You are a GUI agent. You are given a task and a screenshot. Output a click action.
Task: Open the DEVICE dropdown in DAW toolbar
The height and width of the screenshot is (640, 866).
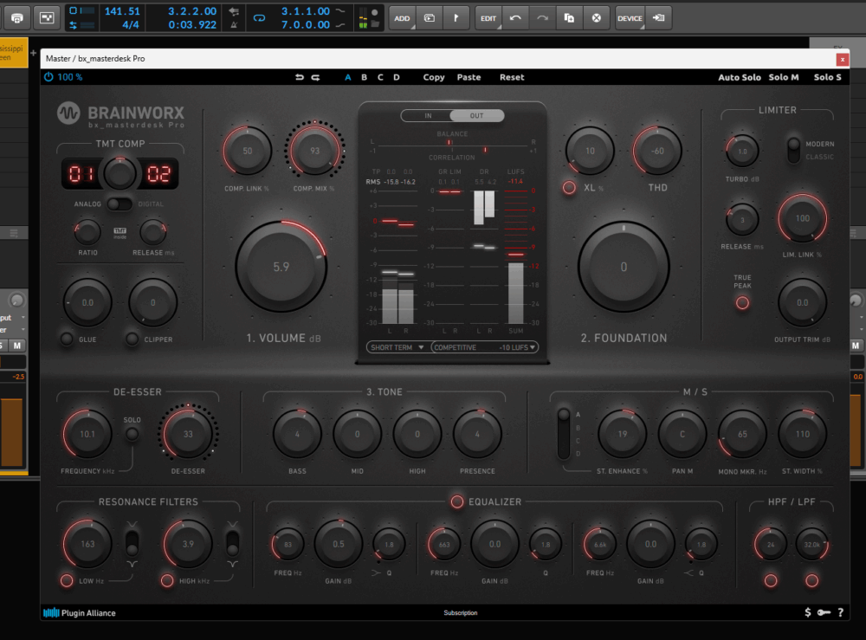click(630, 18)
